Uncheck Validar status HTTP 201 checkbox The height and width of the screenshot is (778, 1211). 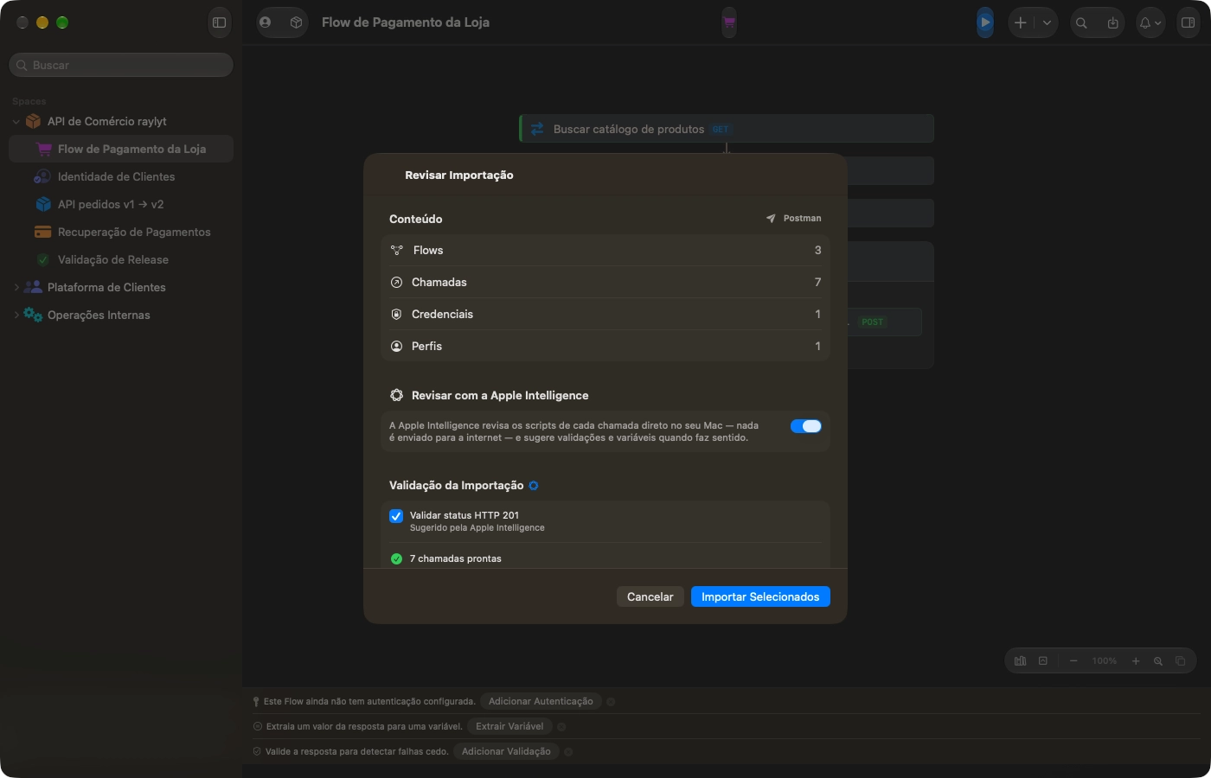tap(396, 516)
